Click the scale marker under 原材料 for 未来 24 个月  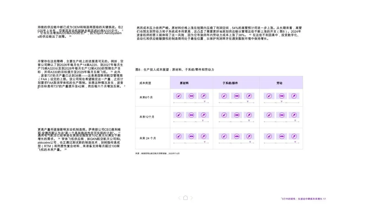coord(205,142)
